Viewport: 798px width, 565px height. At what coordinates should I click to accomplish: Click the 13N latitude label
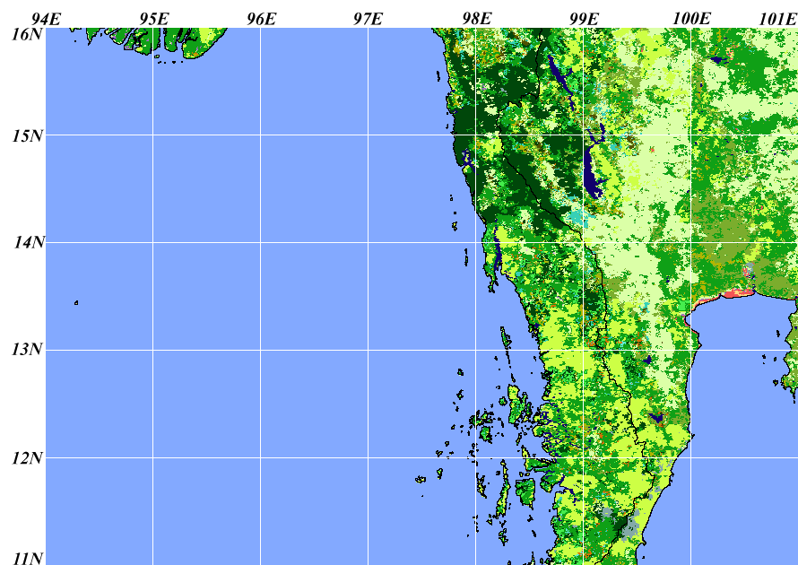coord(28,350)
